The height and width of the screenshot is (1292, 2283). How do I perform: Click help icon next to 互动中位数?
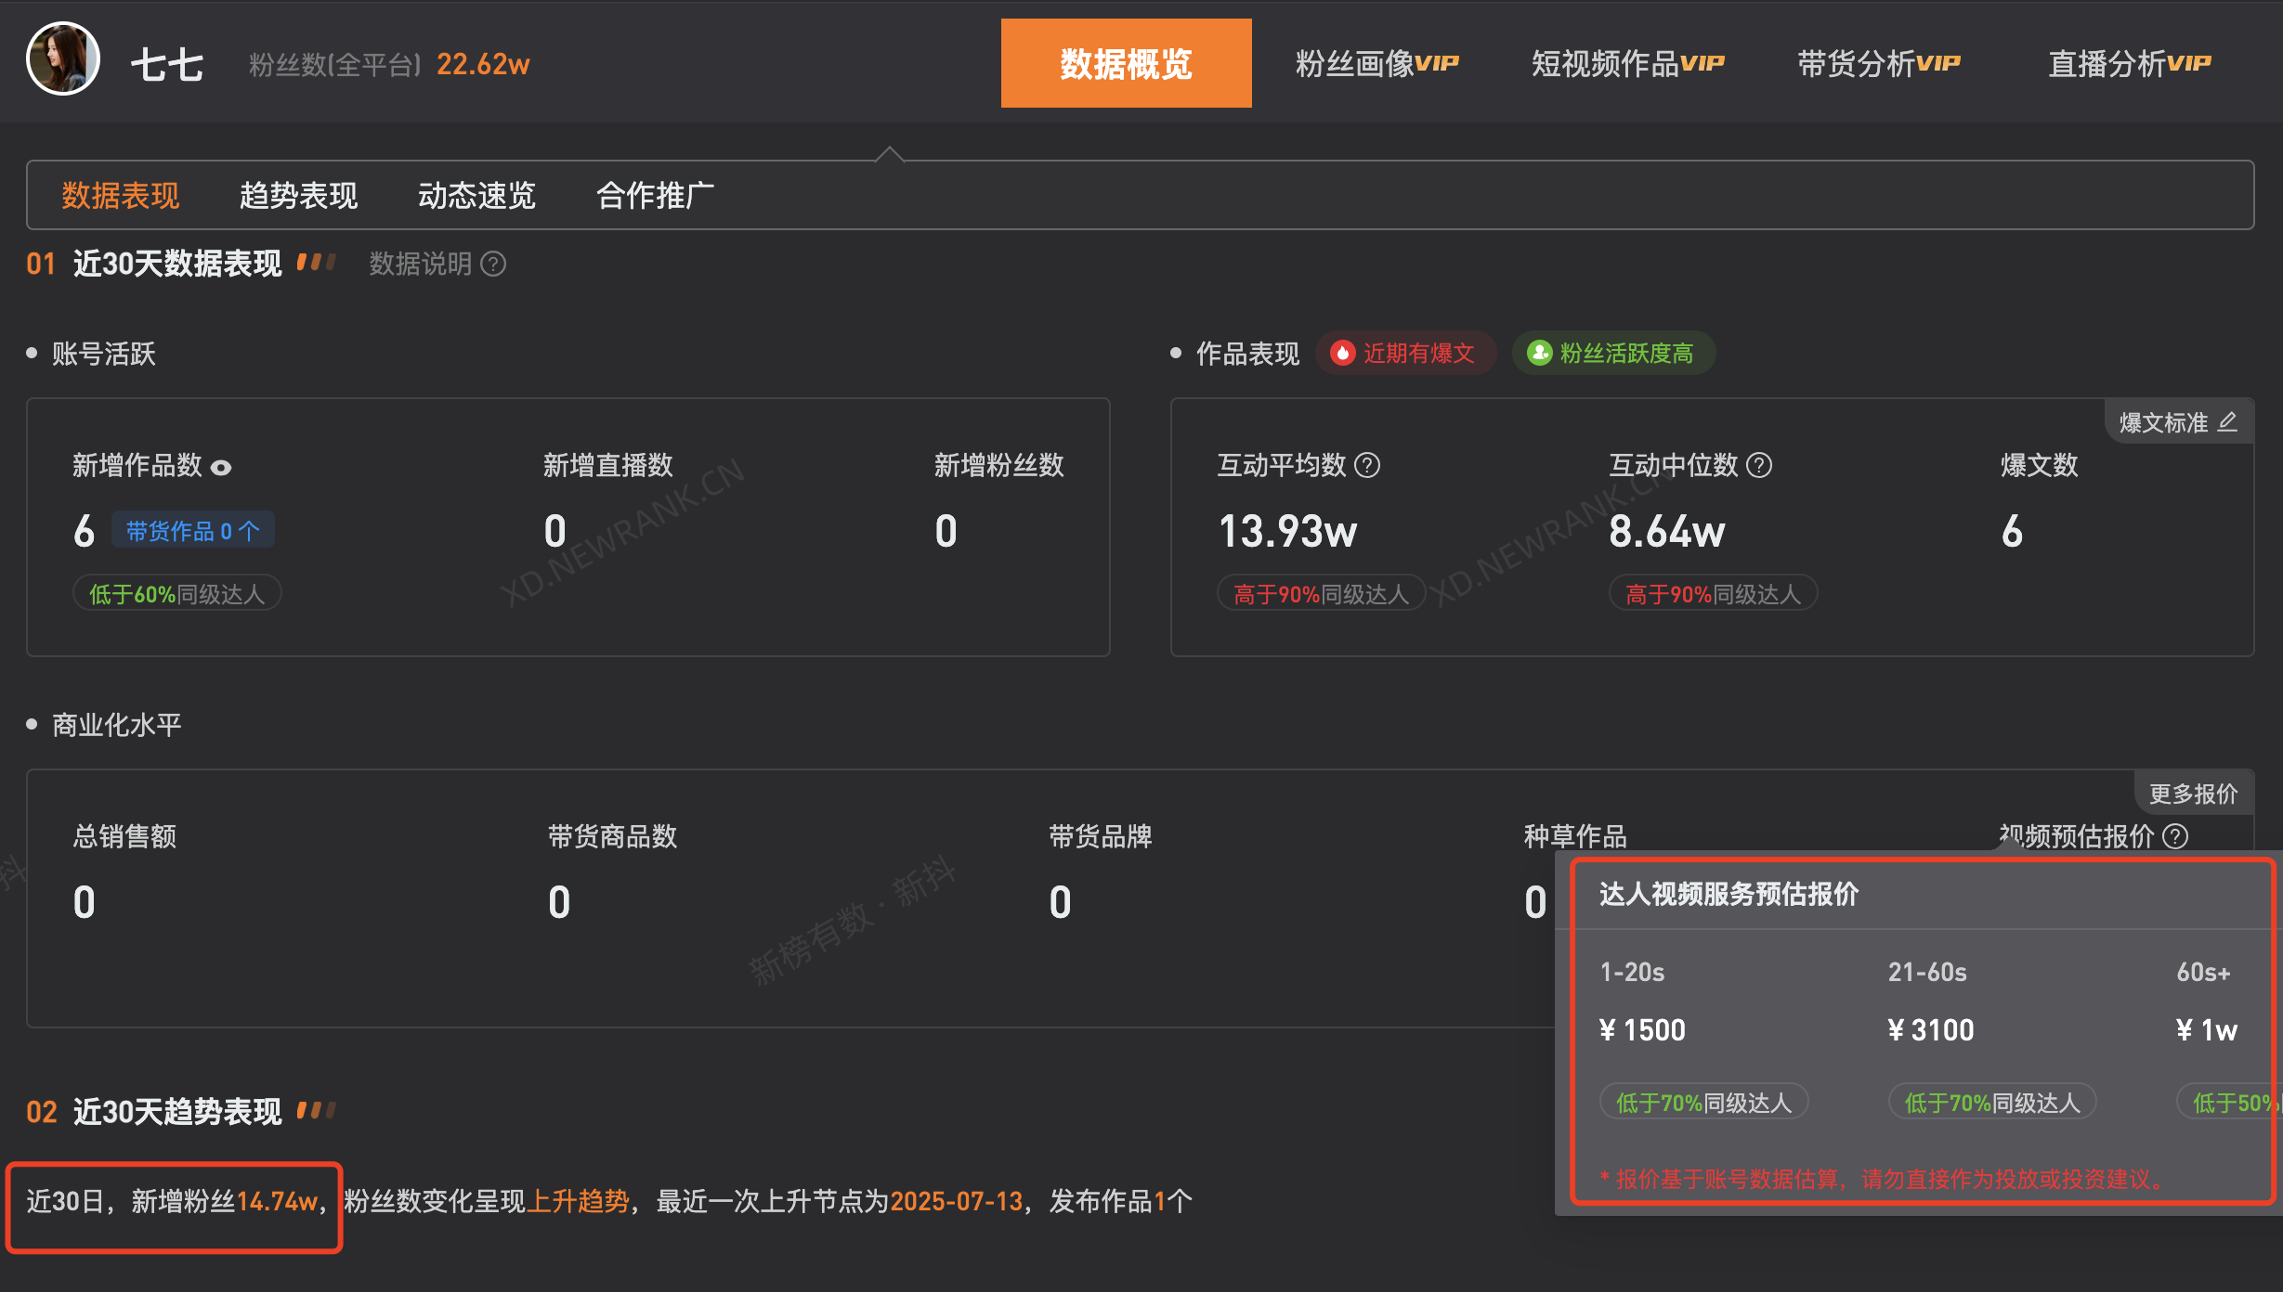(x=1759, y=465)
